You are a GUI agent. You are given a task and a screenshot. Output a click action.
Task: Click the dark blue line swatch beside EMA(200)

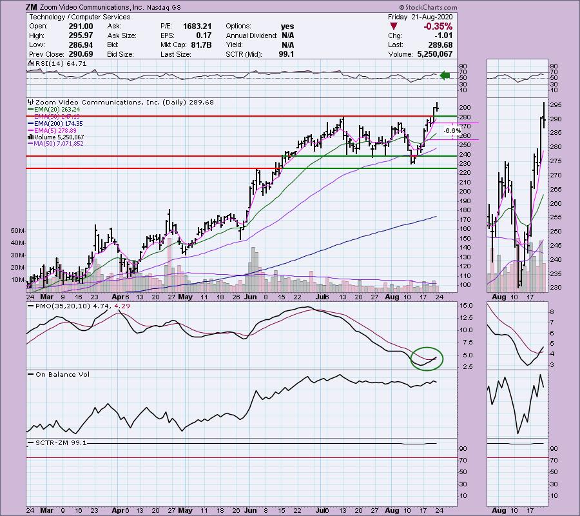point(31,124)
